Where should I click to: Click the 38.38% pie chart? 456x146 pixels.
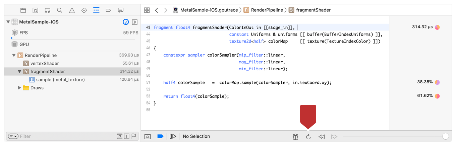pyautogui.click(x=437, y=82)
